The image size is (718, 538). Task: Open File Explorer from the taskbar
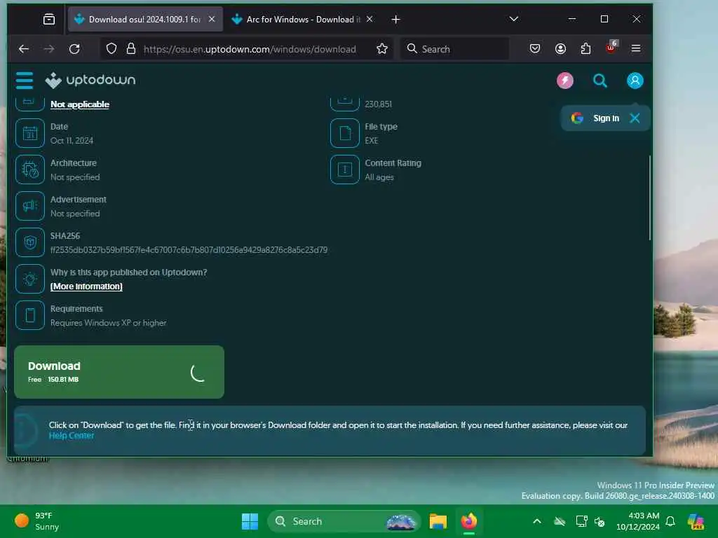pos(438,521)
